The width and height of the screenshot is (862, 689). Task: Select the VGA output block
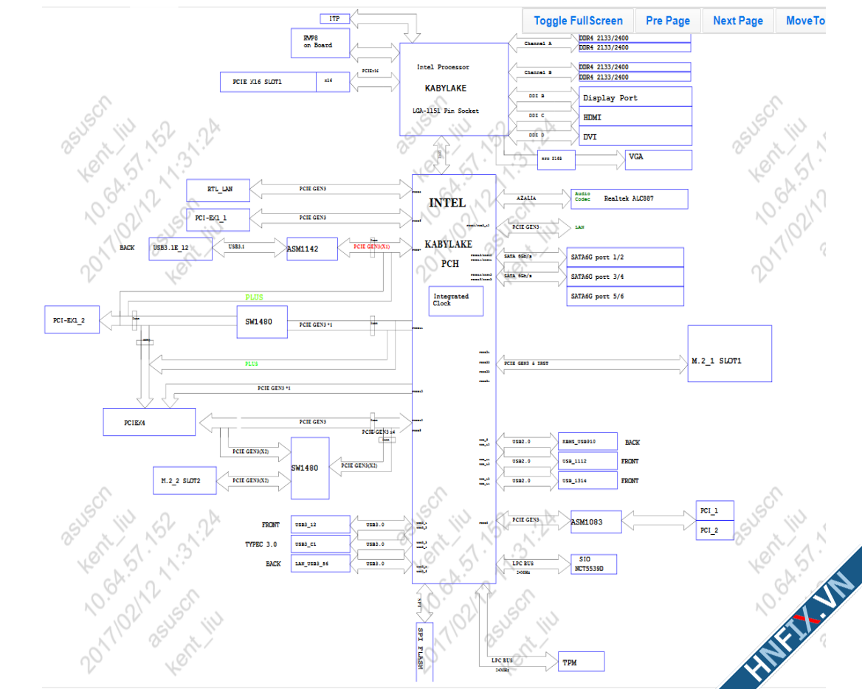658,159
